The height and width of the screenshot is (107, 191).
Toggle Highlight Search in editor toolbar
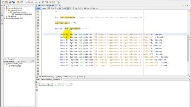tap(68, 8)
